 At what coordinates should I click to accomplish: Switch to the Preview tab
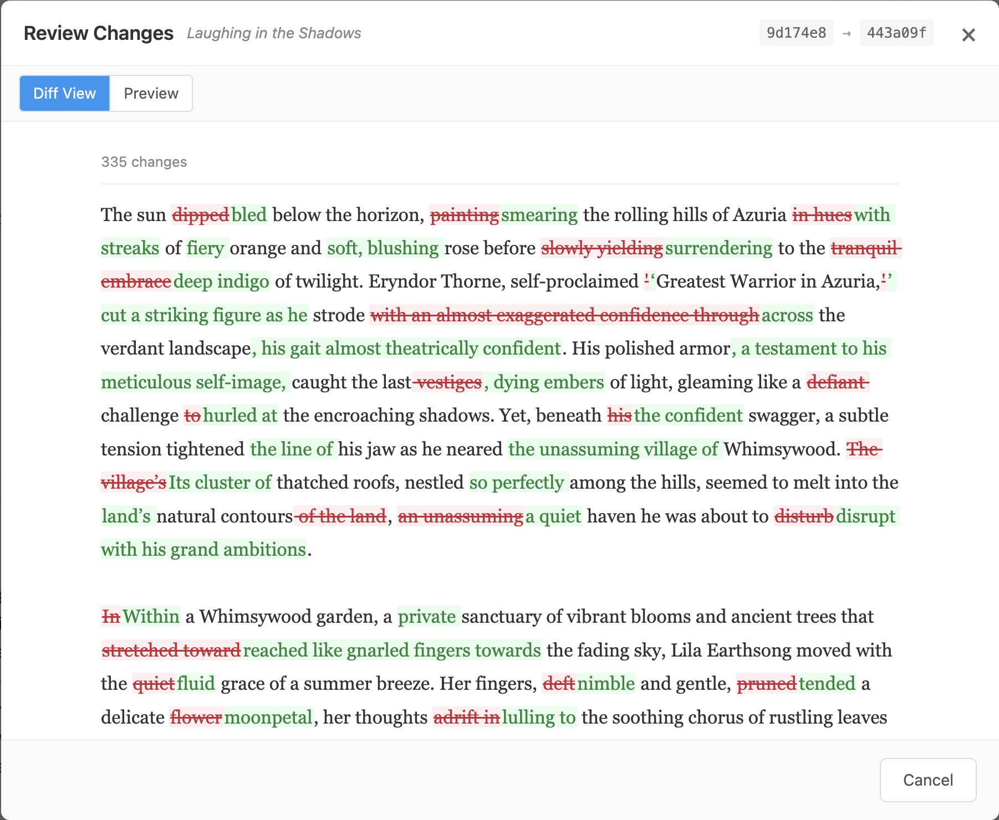coord(151,93)
